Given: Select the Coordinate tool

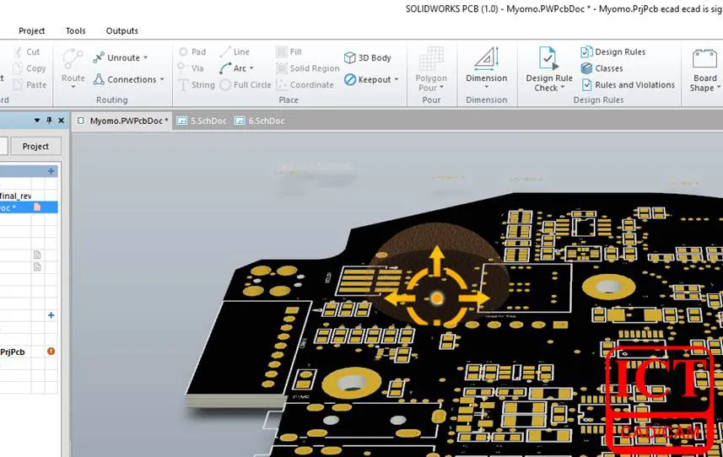Looking at the screenshot, I should click(x=305, y=85).
